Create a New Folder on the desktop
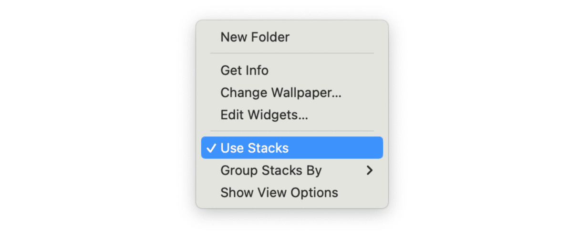 coord(255,37)
